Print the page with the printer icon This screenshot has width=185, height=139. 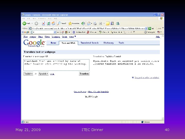point(95,23)
